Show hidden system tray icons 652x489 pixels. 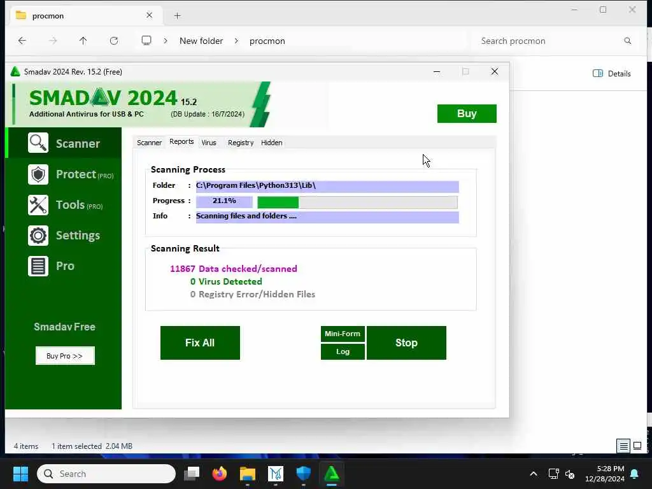[534, 474]
